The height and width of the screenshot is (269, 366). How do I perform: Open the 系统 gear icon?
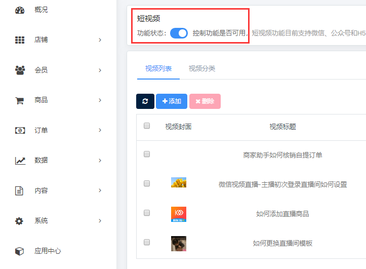[x=19, y=221]
